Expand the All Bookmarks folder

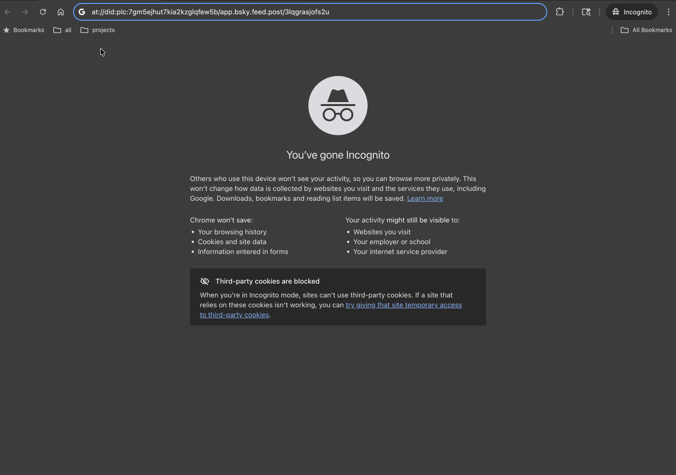click(646, 30)
